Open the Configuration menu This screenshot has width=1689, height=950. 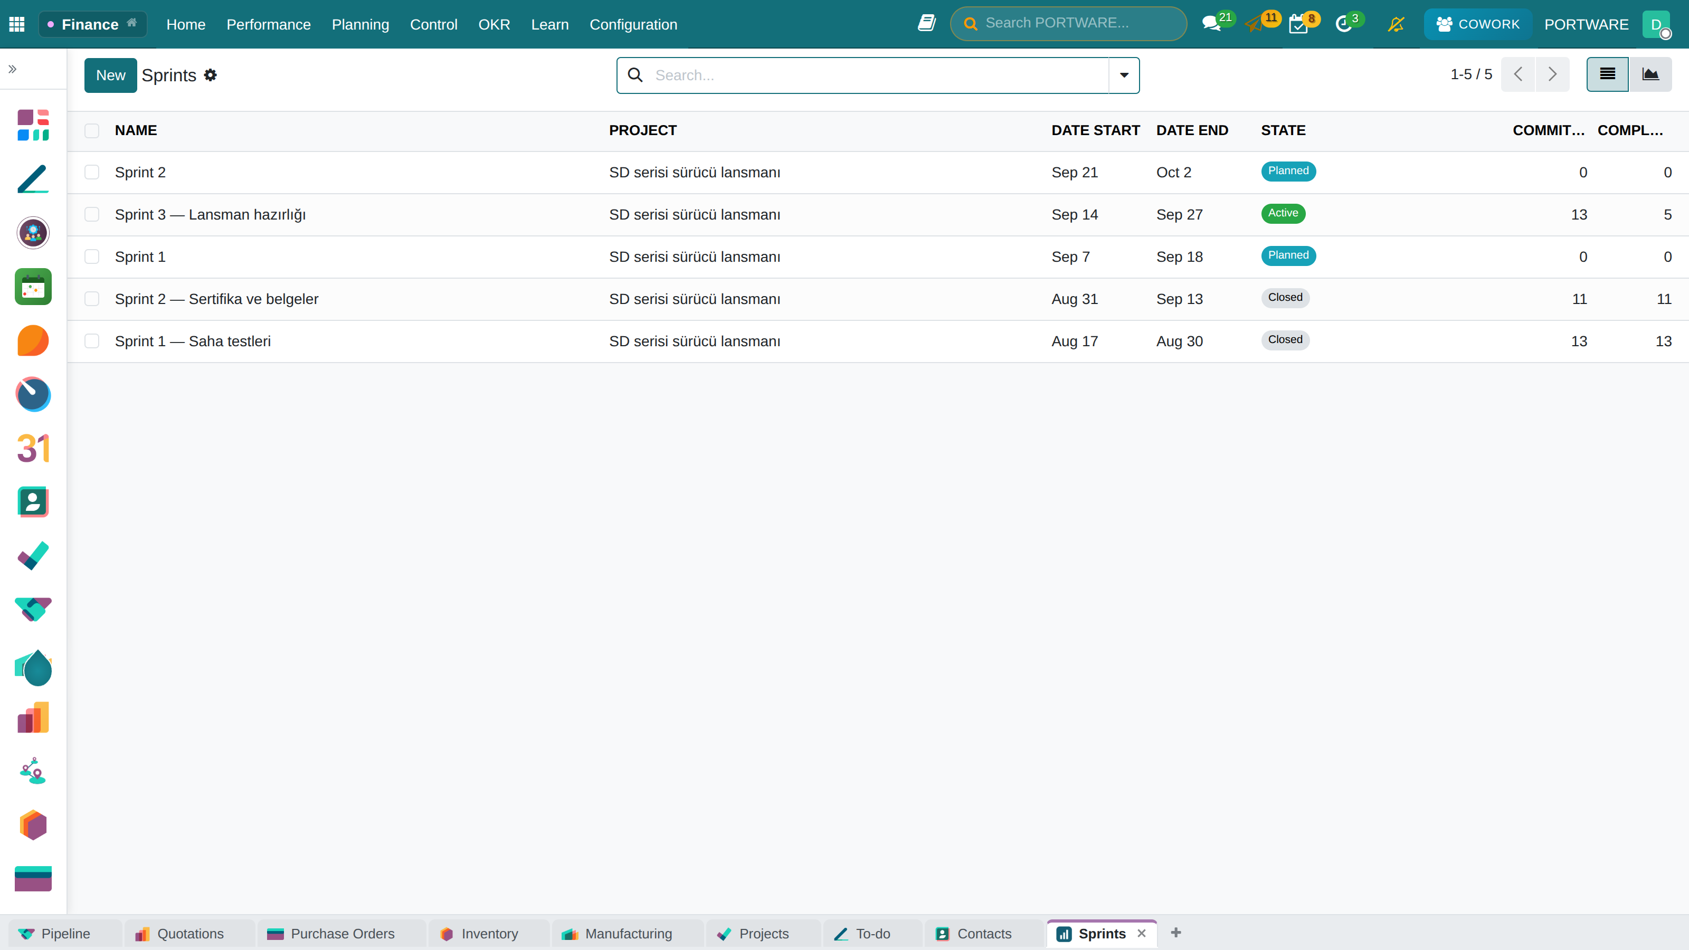click(x=633, y=24)
